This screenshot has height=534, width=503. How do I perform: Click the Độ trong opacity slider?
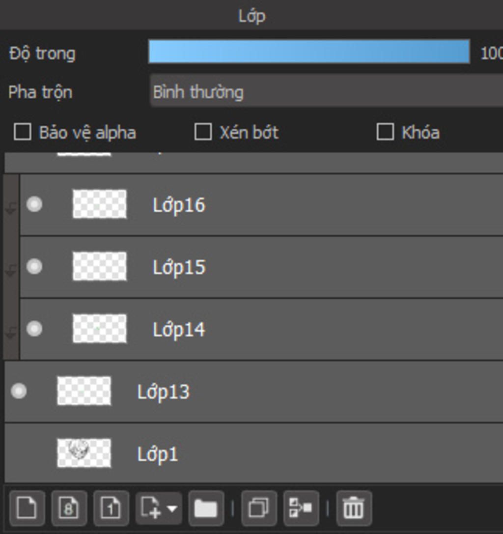[x=309, y=52]
